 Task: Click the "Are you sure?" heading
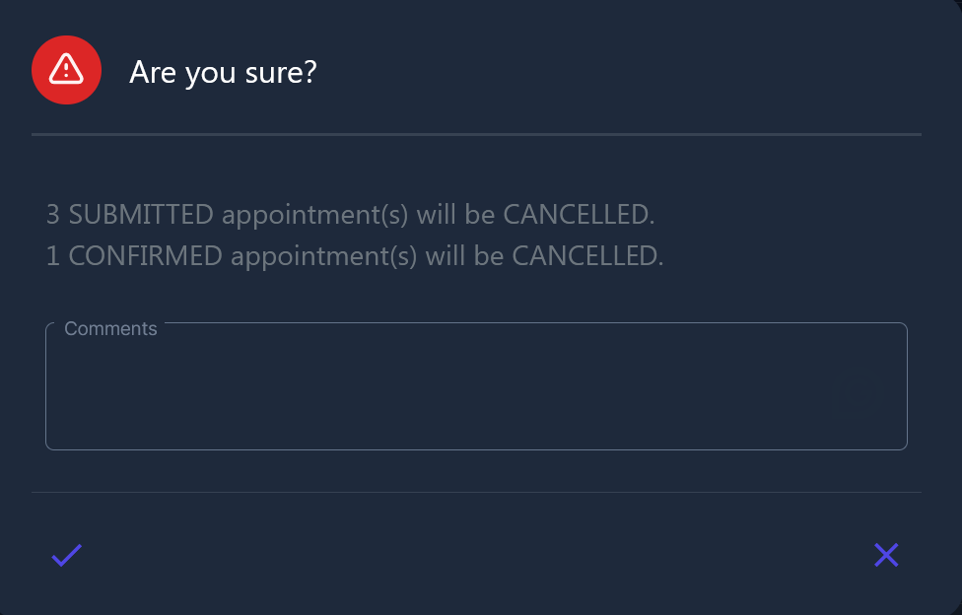pyautogui.click(x=223, y=71)
